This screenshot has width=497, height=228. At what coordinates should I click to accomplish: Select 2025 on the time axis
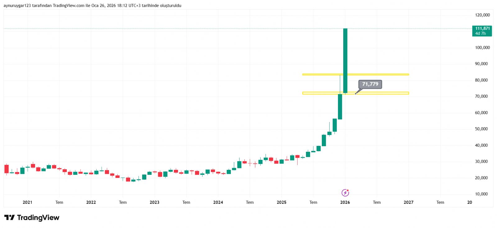tap(281, 202)
